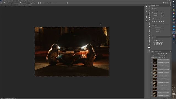176x99 pixels.
Task: Open the Filter menu
Action: click(x=19, y=1)
